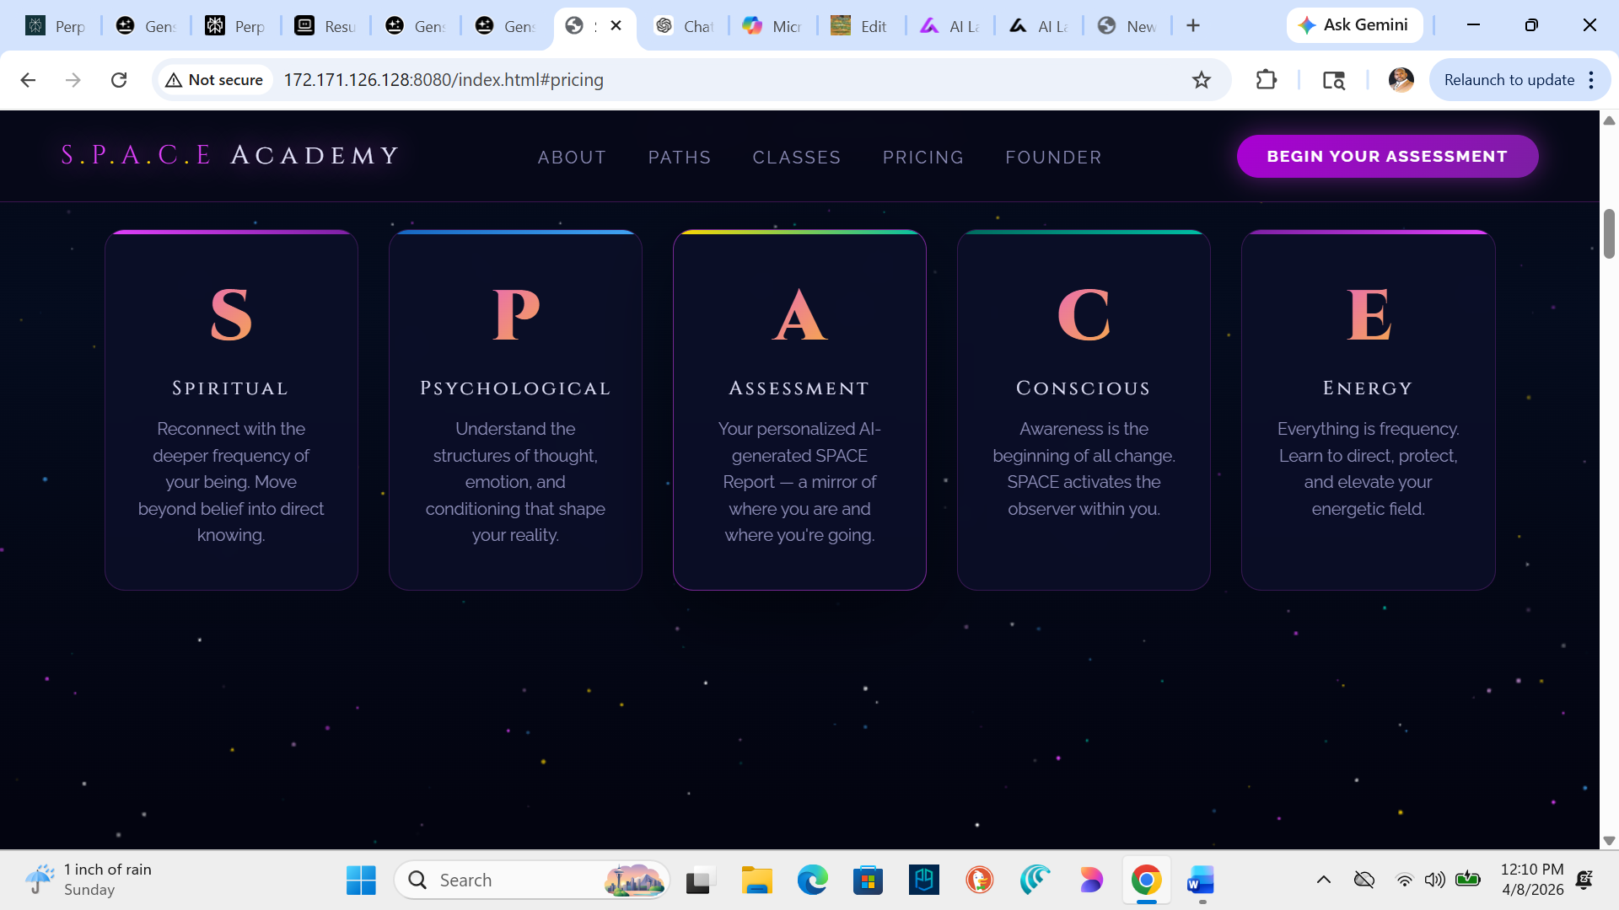1619x910 pixels.
Task: Navigate to PRICING section
Action: pyautogui.click(x=922, y=158)
